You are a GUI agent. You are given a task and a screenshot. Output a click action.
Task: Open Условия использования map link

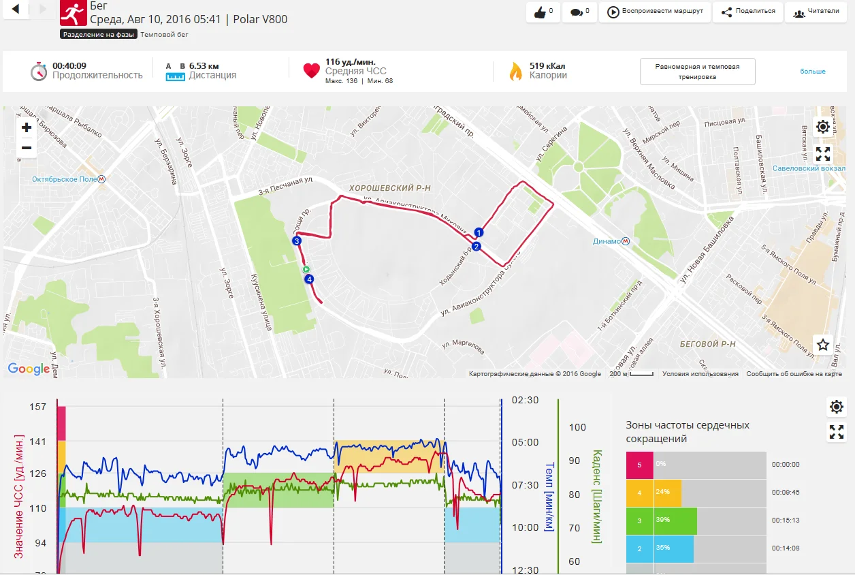coord(700,374)
